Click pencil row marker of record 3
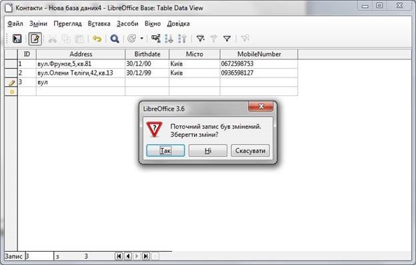Viewport: 416px width, 265px height. (x=11, y=82)
